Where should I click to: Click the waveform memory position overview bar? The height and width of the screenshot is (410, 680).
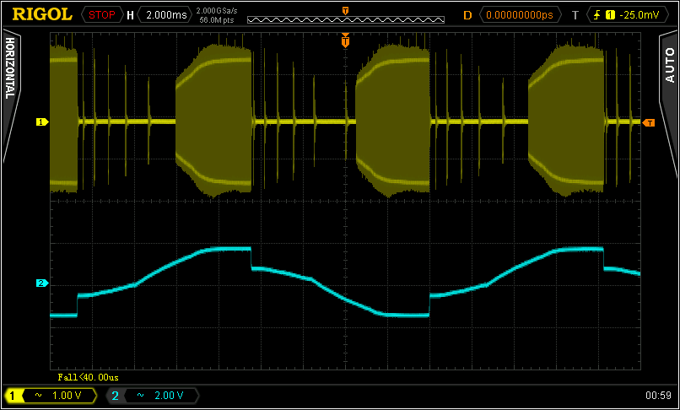pyautogui.click(x=346, y=19)
